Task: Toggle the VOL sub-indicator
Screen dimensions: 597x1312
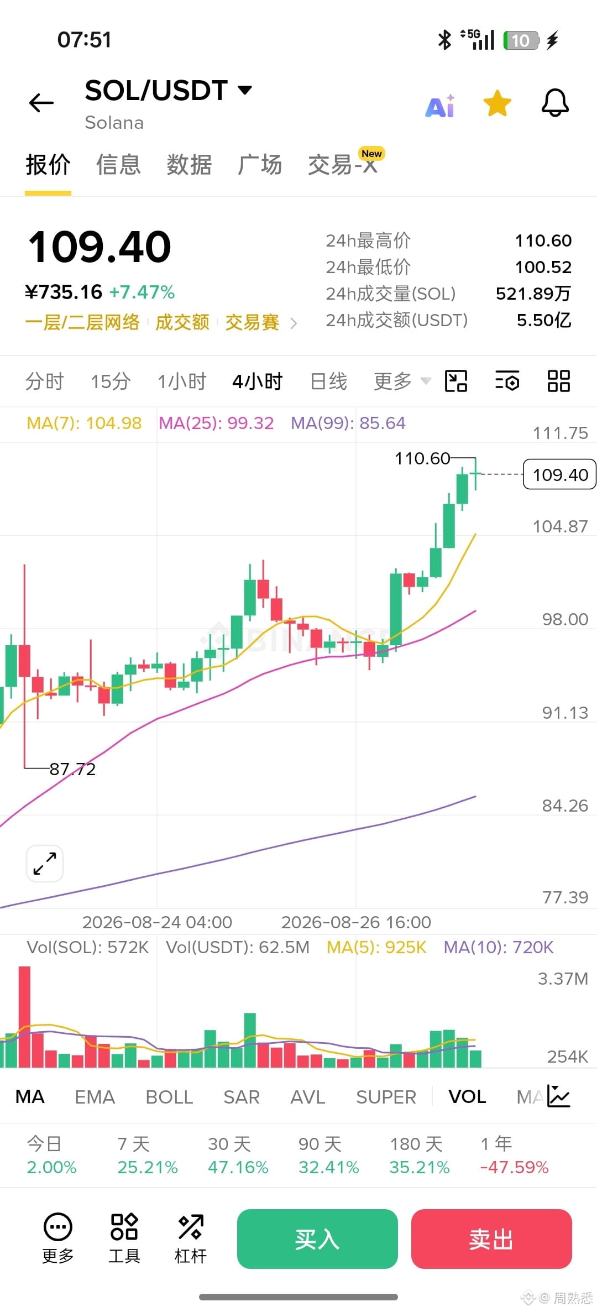Action: tap(467, 1096)
